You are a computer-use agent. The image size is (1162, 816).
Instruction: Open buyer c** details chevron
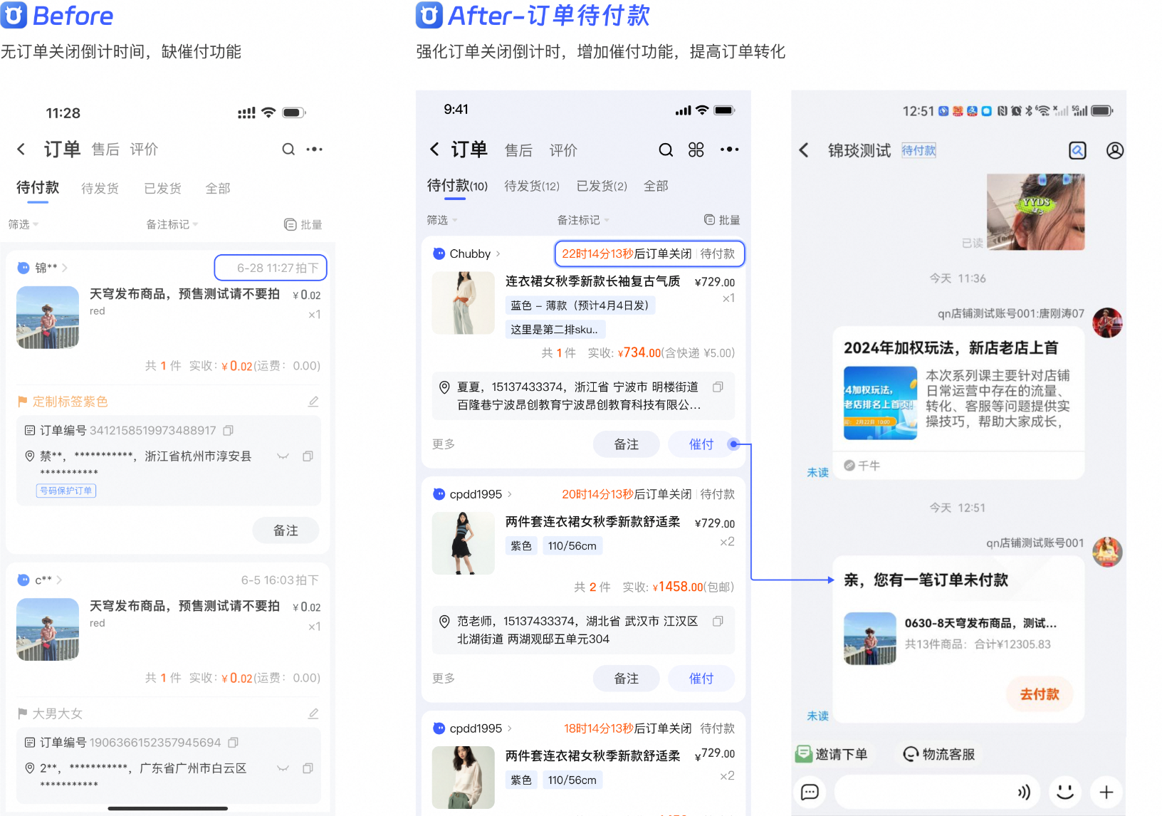click(59, 580)
